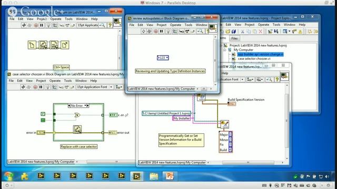Screen dimensions: 337x189
Task: Click Pause in top-left block diagram window
Action: tap(42, 25)
